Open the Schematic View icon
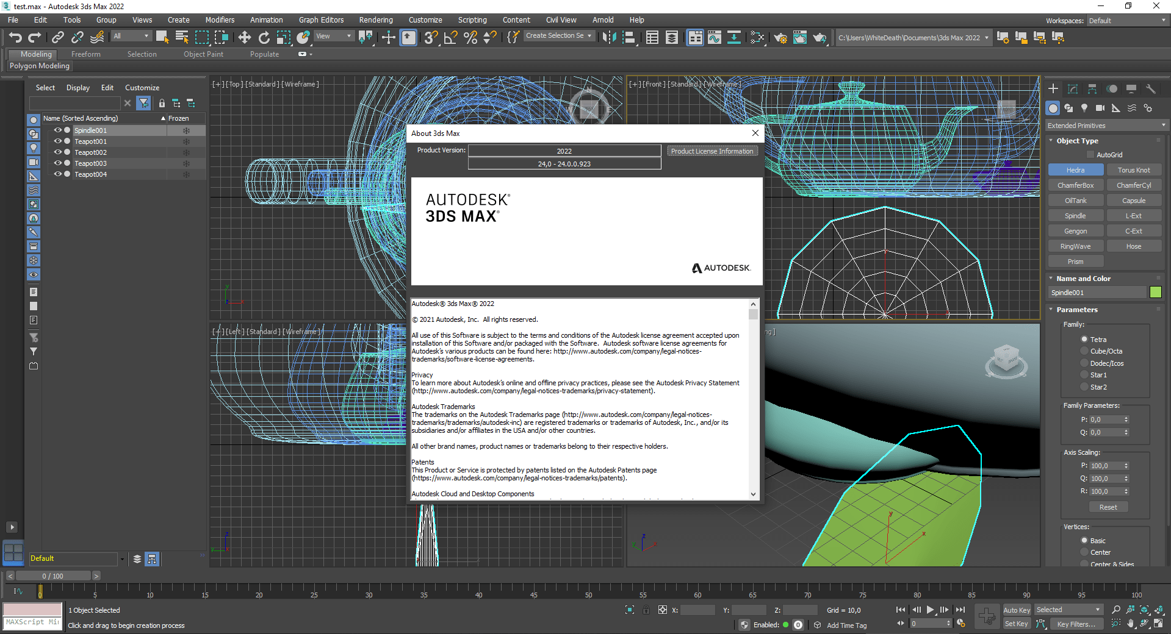The height and width of the screenshot is (634, 1171). pos(734,38)
